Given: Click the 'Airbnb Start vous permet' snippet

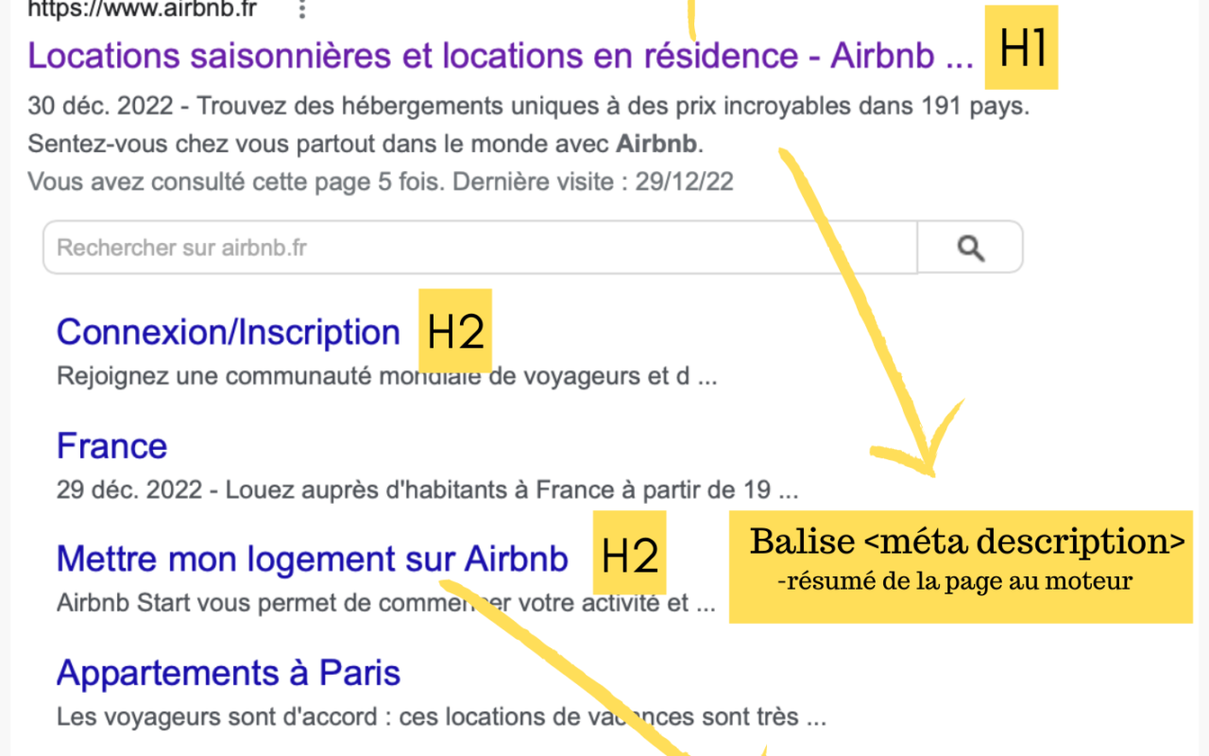Looking at the screenshot, I should click(386, 603).
